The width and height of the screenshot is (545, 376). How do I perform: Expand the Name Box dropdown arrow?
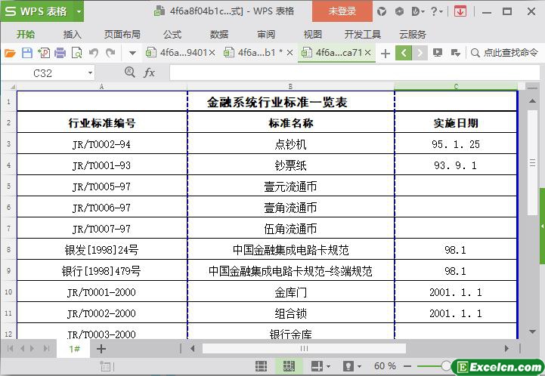[x=90, y=73]
